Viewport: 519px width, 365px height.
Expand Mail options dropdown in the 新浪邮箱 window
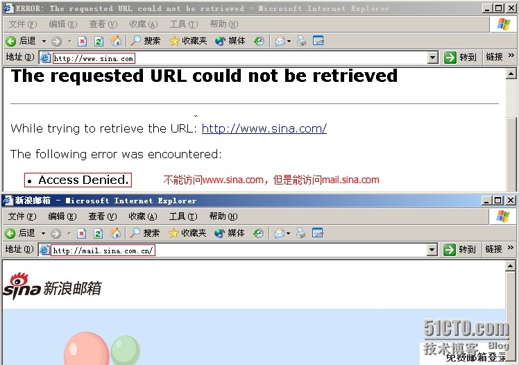point(289,234)
